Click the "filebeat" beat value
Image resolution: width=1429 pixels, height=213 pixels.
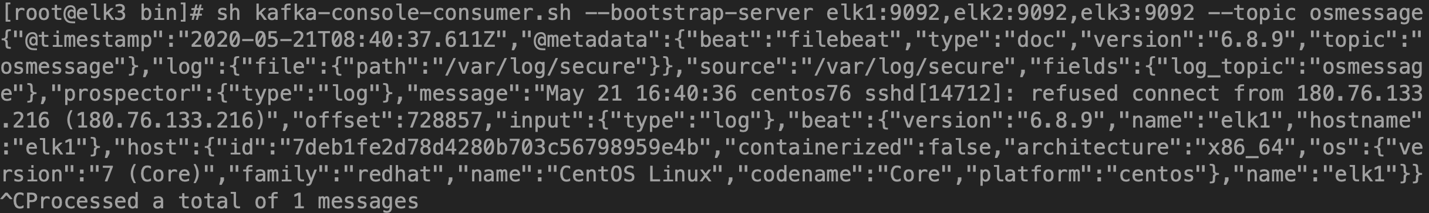coord(838,39)
